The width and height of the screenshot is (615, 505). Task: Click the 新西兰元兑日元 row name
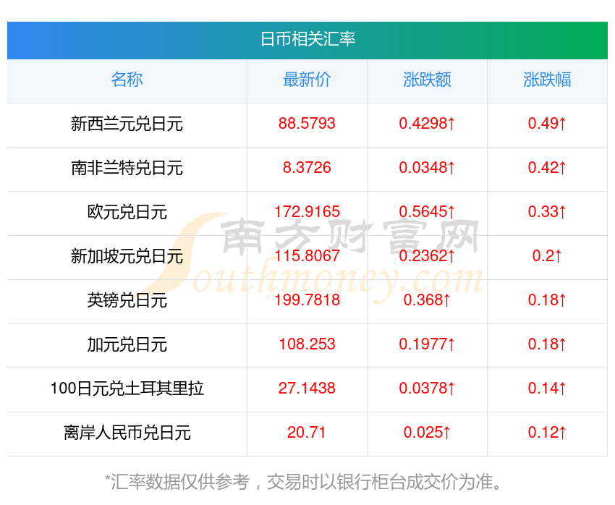pos(127,124)
